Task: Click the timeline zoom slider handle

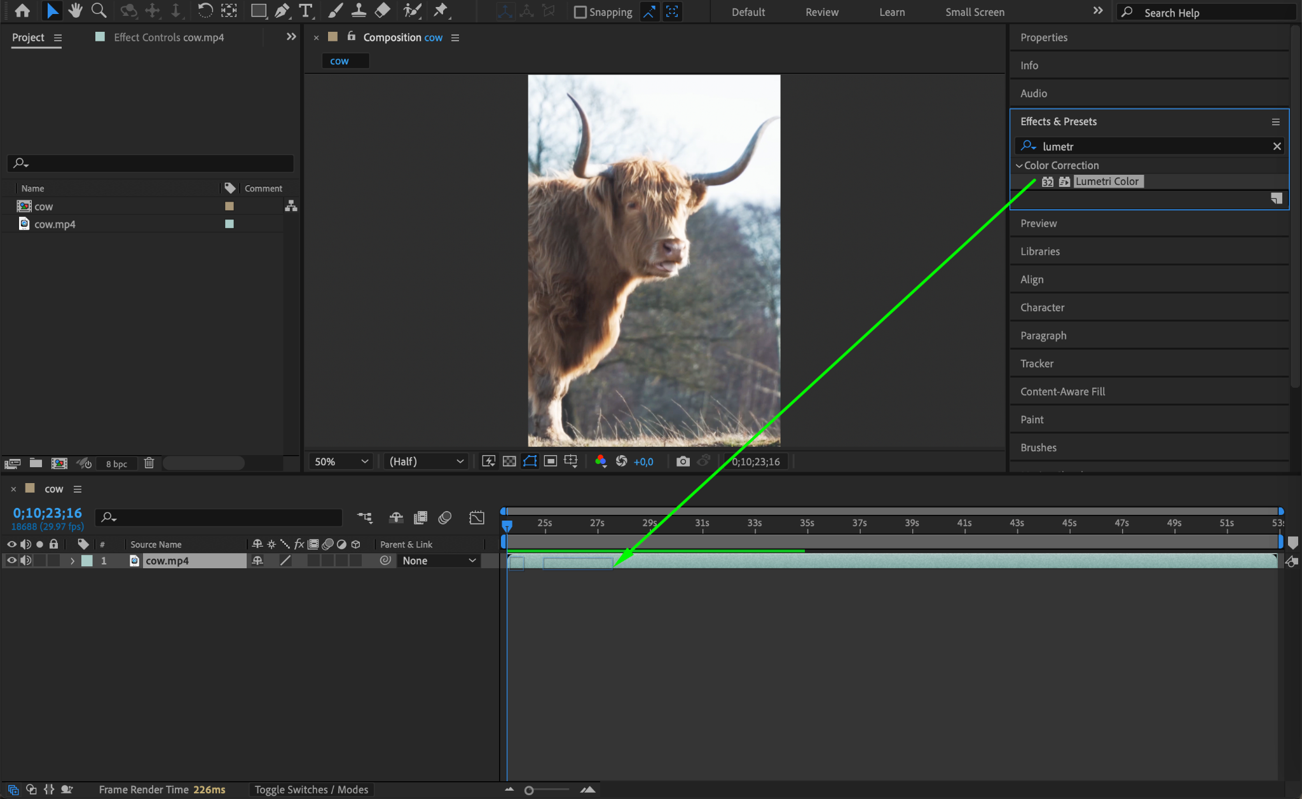Action: click(x=529, y=790)
